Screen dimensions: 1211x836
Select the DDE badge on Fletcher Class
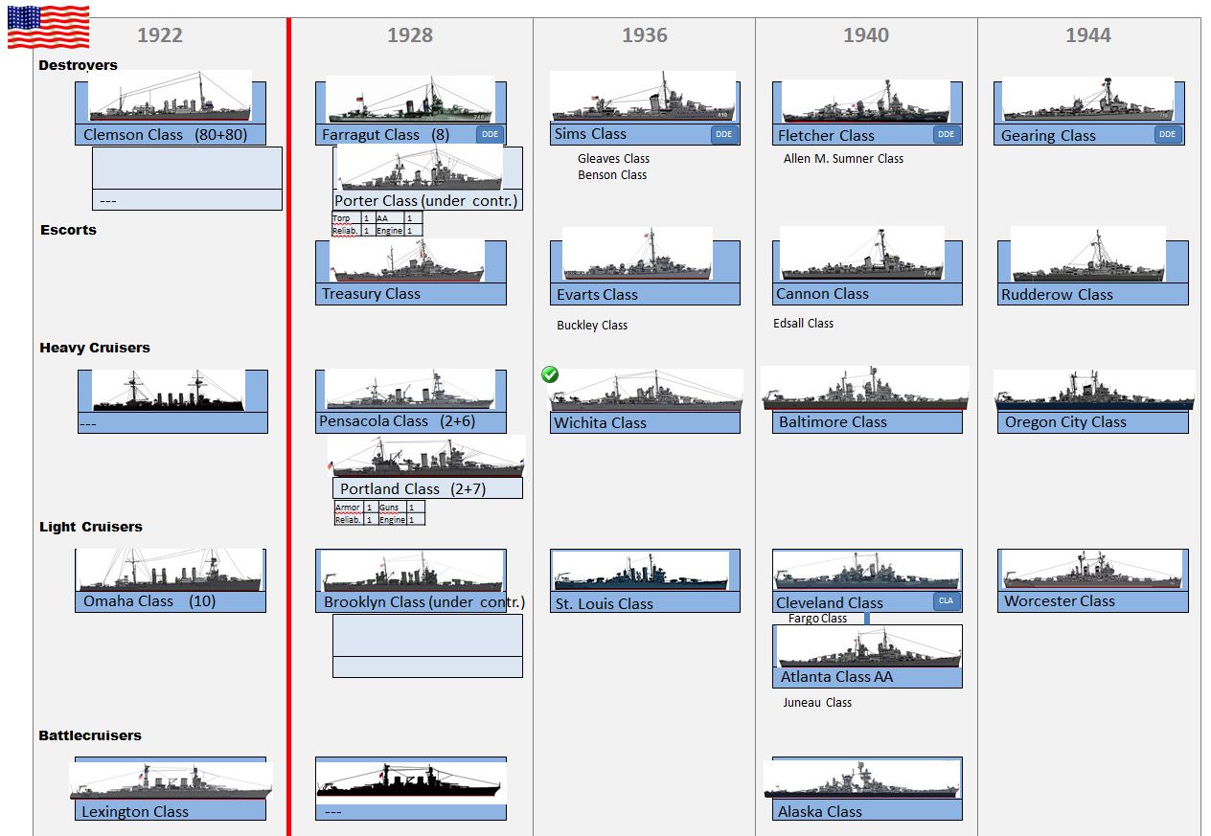pos(946,135)
